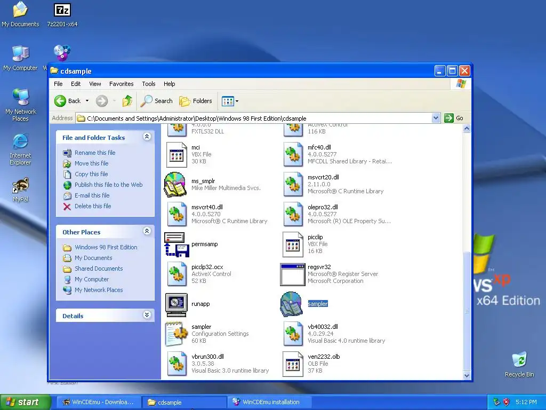Image resolution: width=546 pixels, height=410 pixels.
Task: Open the View menu
Action: (x=95, y=84)
